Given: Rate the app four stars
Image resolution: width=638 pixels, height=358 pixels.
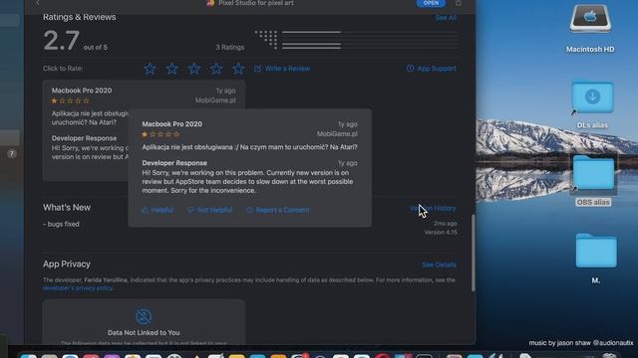Looking at the screenshot, I should [x=216, y=69].
